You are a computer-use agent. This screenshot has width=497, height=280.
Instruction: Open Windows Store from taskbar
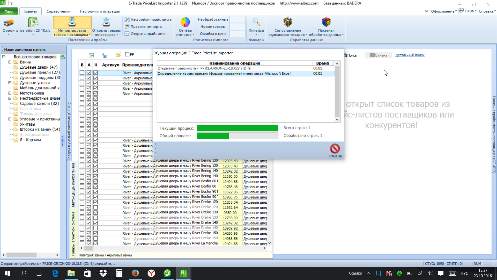click(x=87, y=273)
